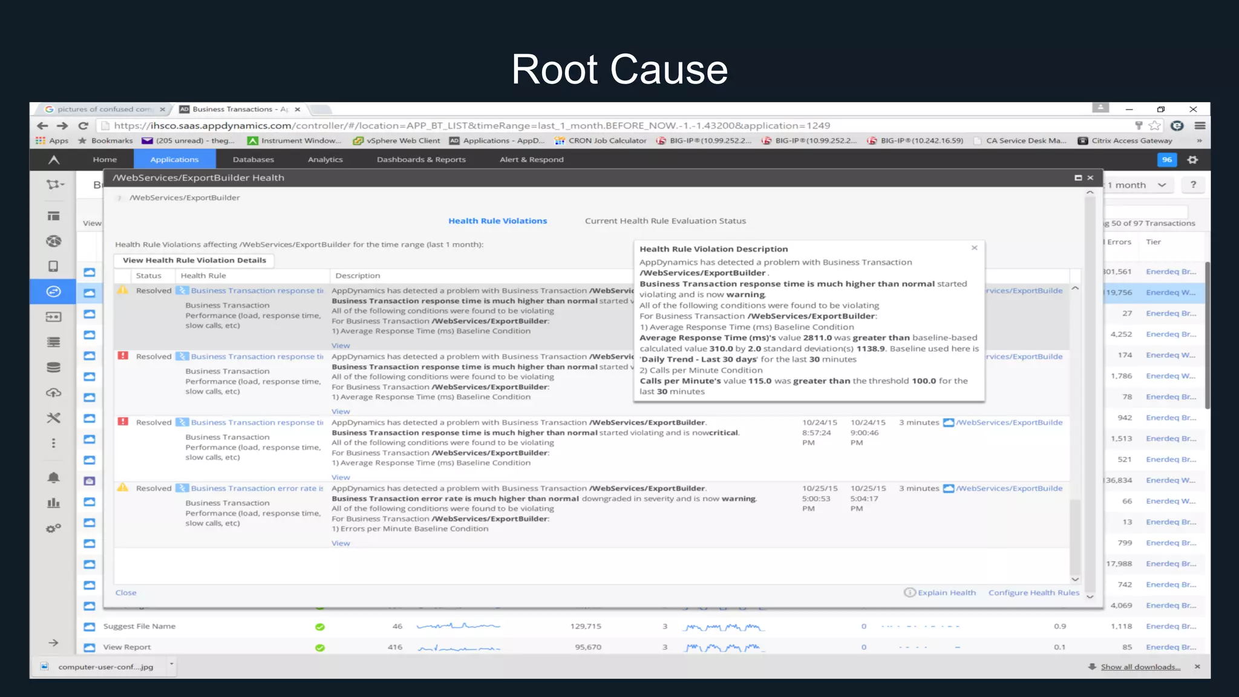Click Explain Health link
The height and width of the screenshot is (697, 1239).
tap(947, 593)
